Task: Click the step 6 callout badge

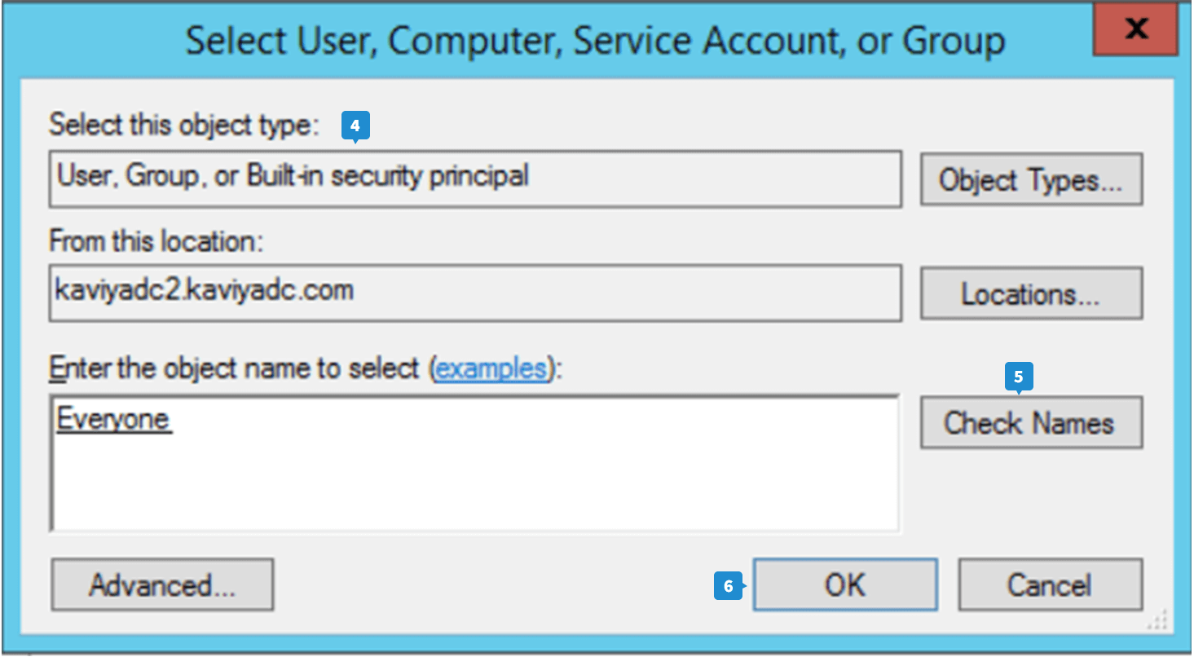Action: 729,586
